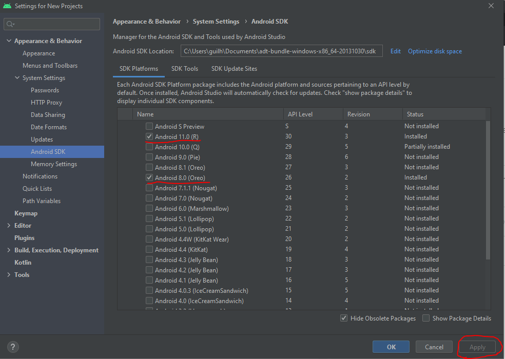The image size is (505, 359).
Task: Collapse the System Settings tree node
Action: pyautogui.click(x=17, y=77)
